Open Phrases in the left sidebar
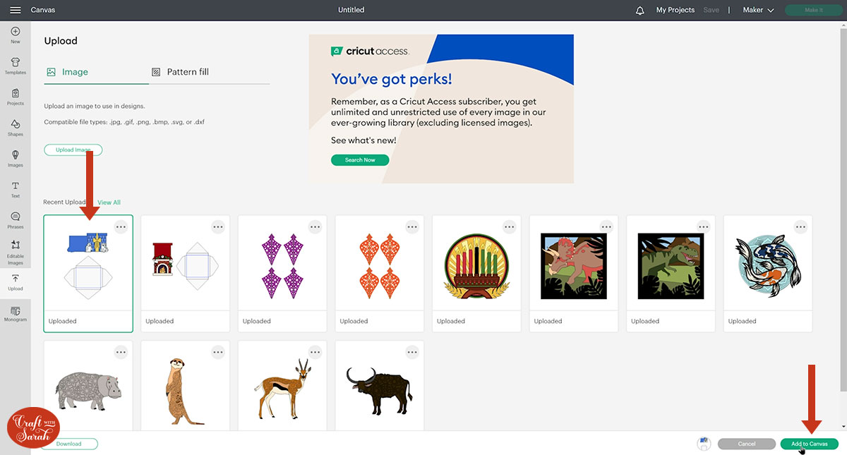This screenshot has width=847, height=455. 15,221
